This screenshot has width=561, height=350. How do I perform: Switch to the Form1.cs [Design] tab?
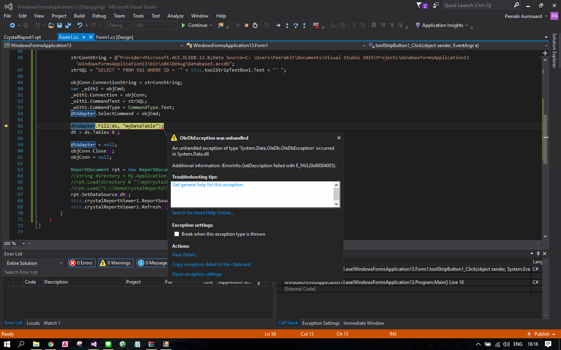coord(115,37)
